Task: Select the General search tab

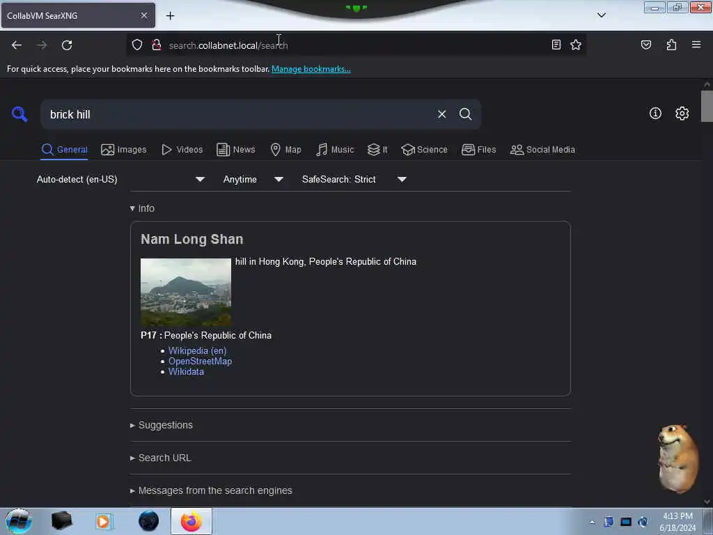Action: pos(64,150)
